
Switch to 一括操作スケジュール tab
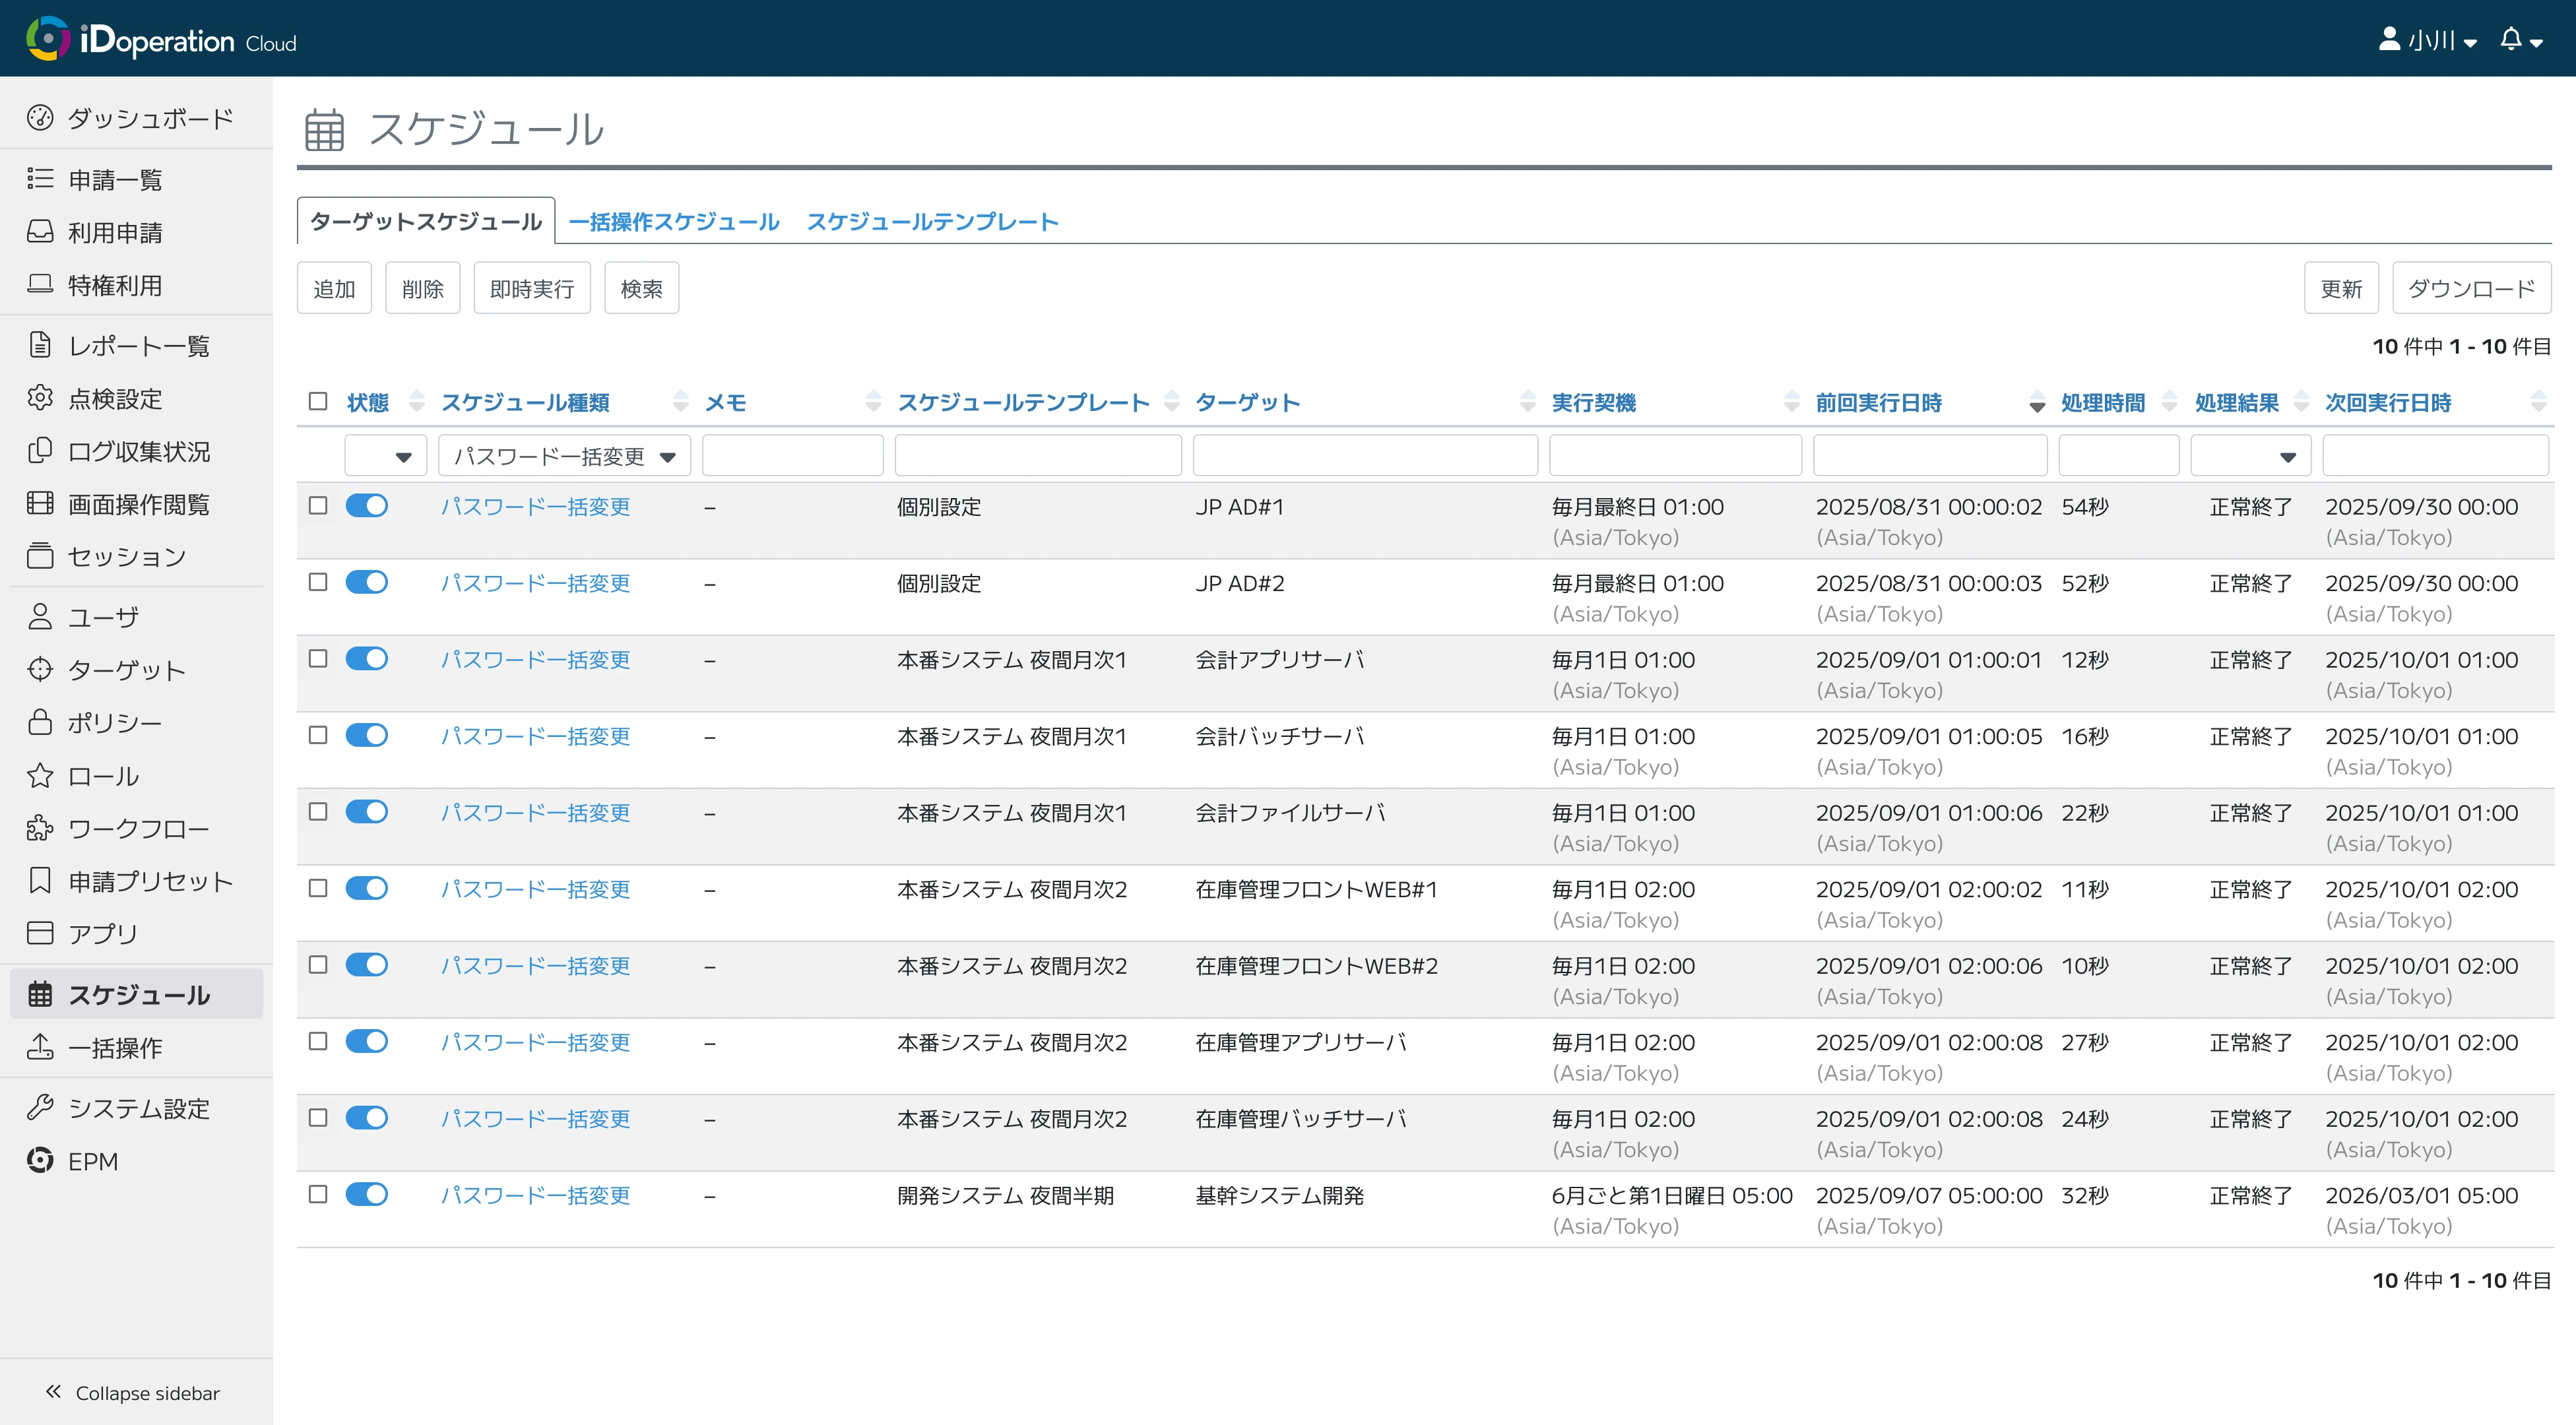click(674, 222)
